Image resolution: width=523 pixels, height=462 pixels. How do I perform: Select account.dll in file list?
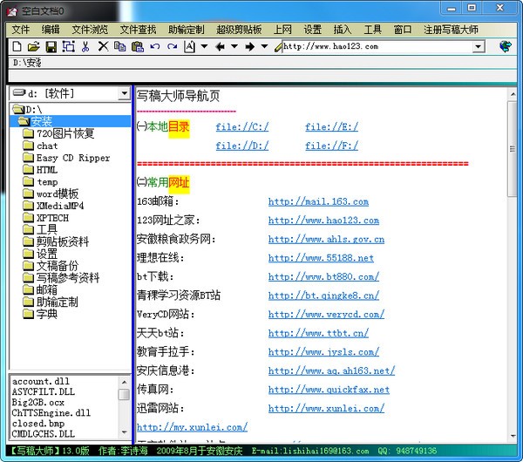click(41, 381)
